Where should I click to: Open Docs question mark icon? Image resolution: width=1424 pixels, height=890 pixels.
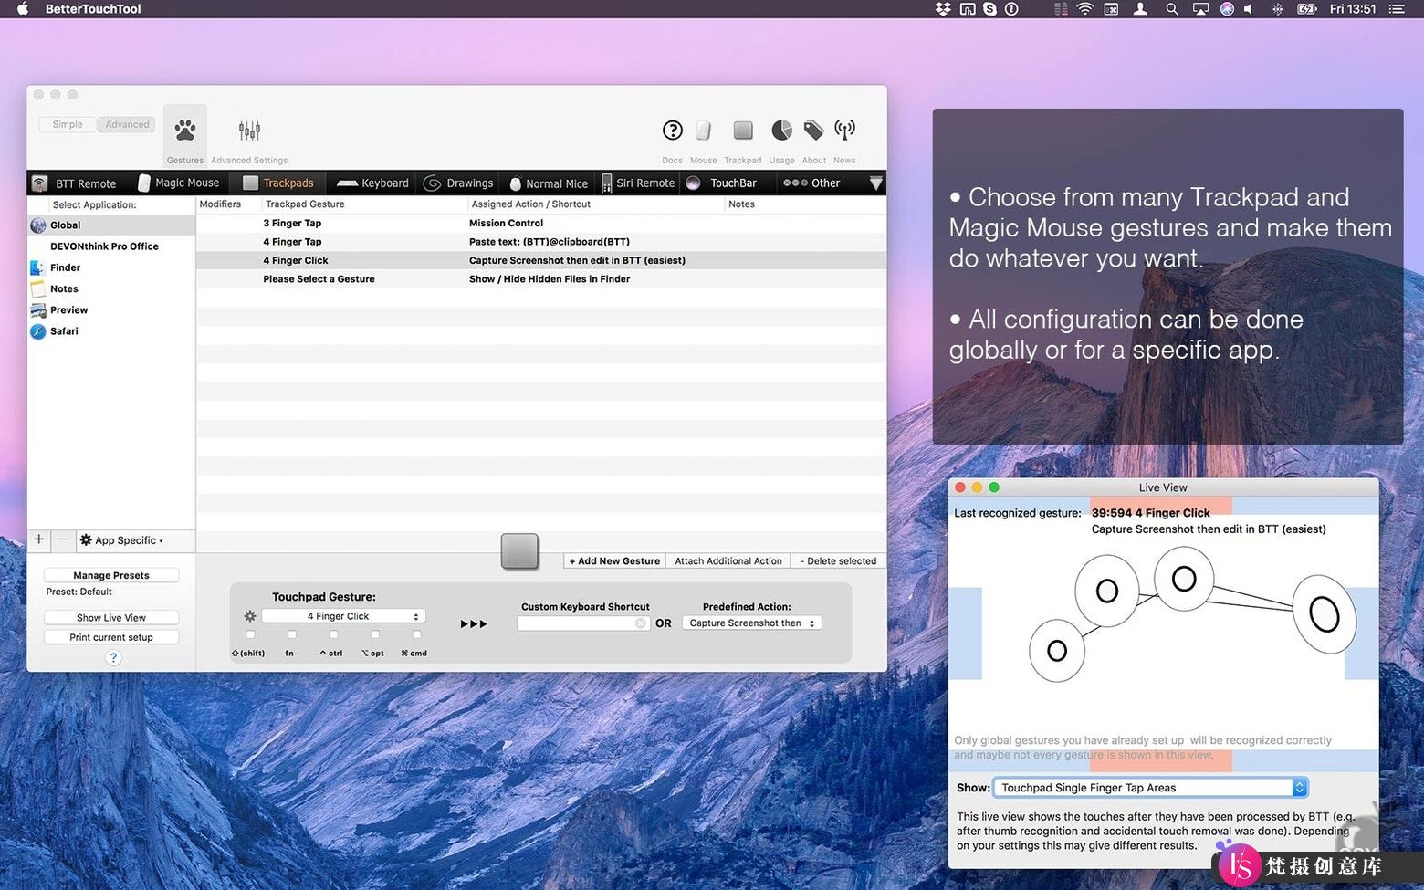point(673,131)
